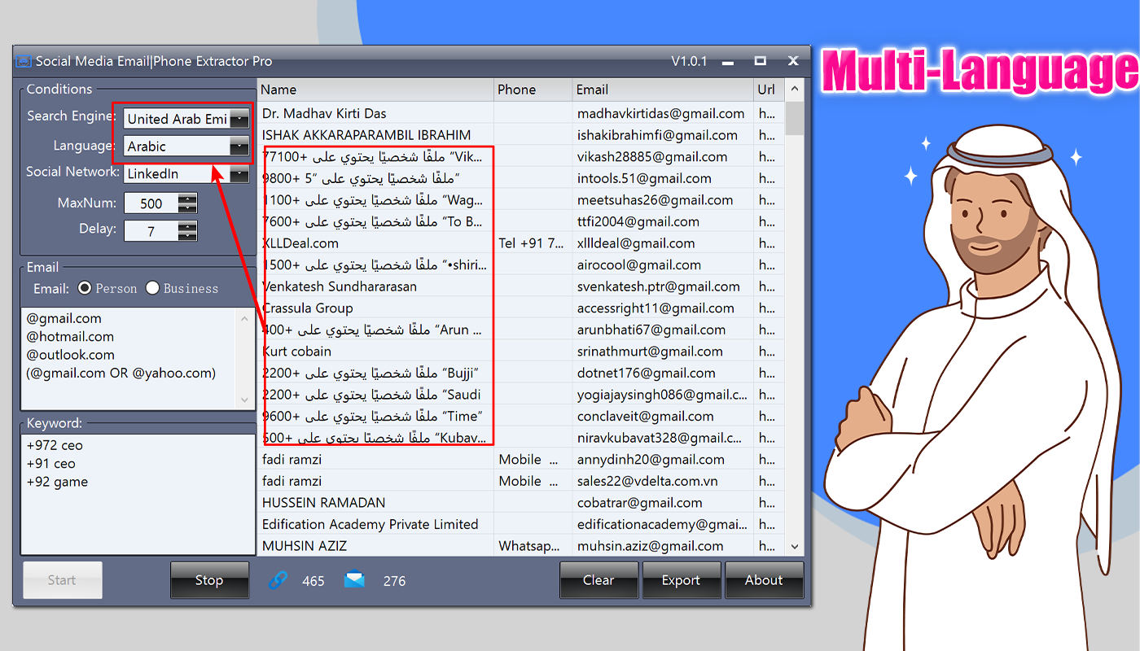Sort by the Phone column header
The height and width of the screenshot is (651, 1140).
tap(533, 90)
